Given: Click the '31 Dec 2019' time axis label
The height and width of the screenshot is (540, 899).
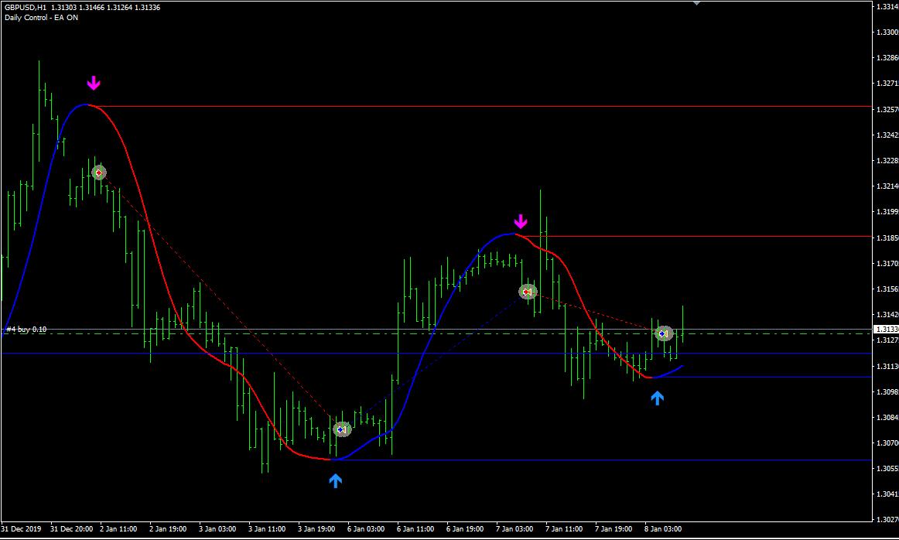Looking at the screenshot, I should coord(21,529).
